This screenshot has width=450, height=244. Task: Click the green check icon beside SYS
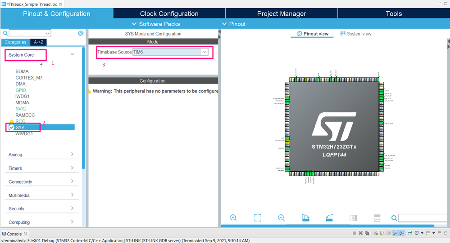click(11, 128)
